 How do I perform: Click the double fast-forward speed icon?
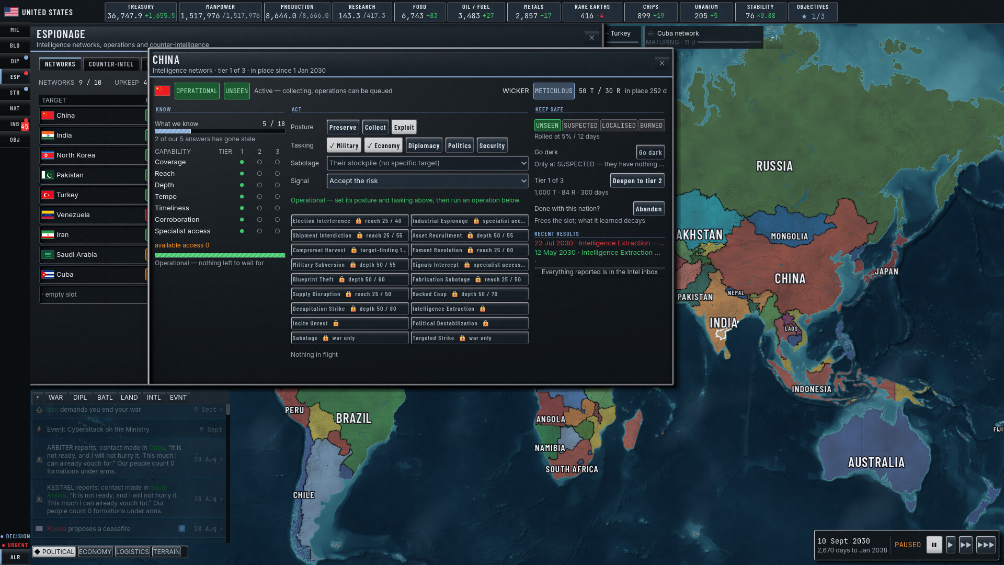(966, 545)
